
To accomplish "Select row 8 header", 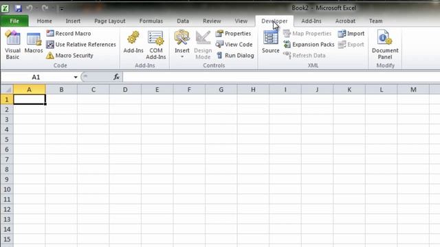I will [7, 169].
